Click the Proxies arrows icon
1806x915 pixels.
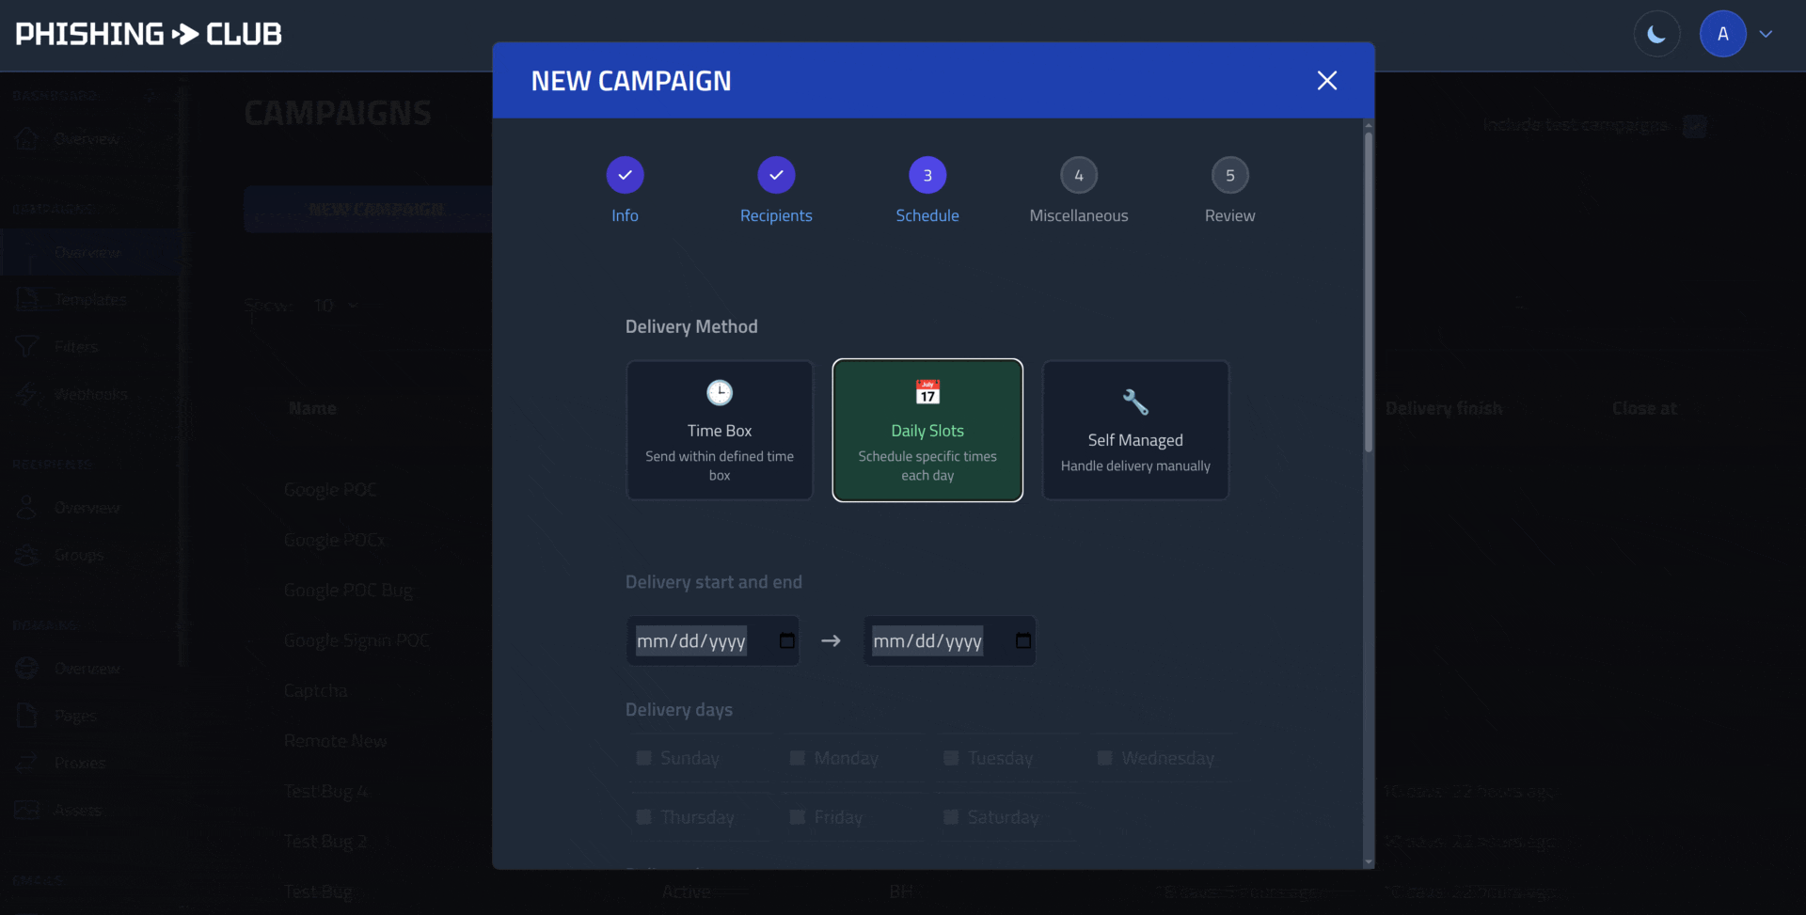tap(26, 763)
